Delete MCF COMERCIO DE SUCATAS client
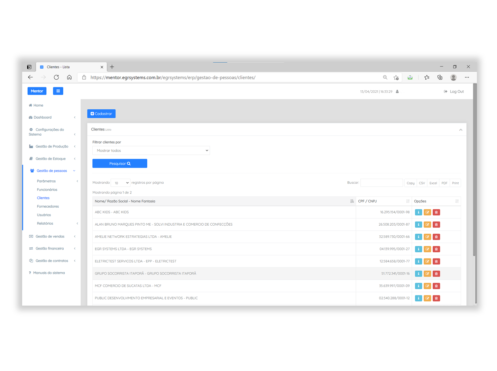 436,286
